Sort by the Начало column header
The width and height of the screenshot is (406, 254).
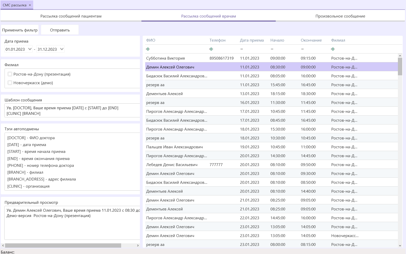coord(277,40)
